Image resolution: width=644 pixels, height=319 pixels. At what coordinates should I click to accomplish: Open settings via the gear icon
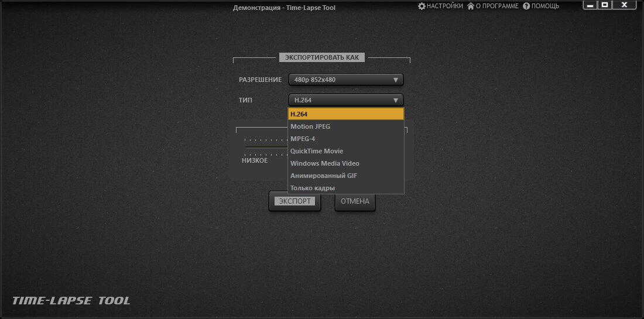coord(422,6)
